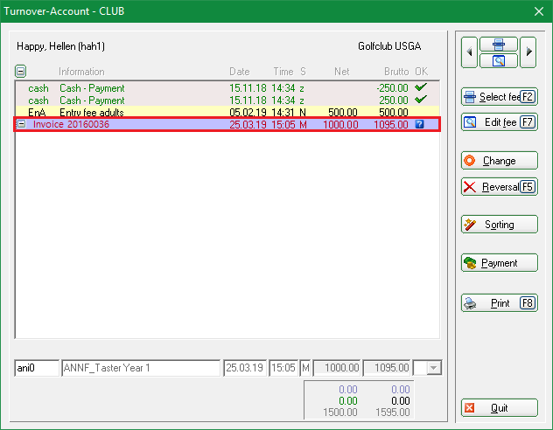Quit the Turnover-Account window
553x430 pixels.
click(500, 408)
